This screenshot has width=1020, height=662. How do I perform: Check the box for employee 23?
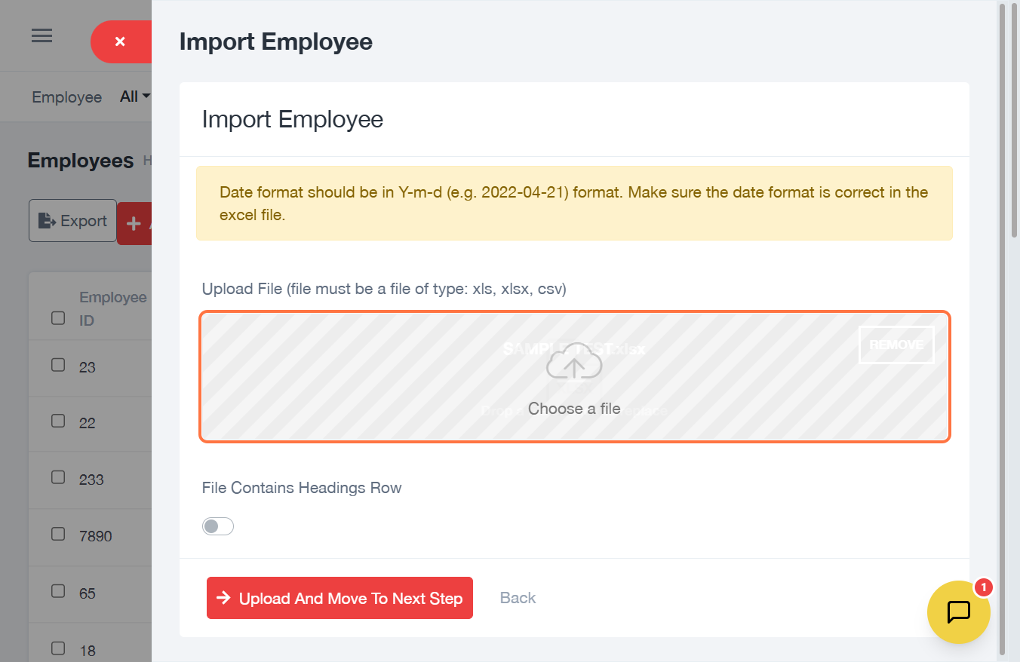pyautogui.click(x=58, y=365)
